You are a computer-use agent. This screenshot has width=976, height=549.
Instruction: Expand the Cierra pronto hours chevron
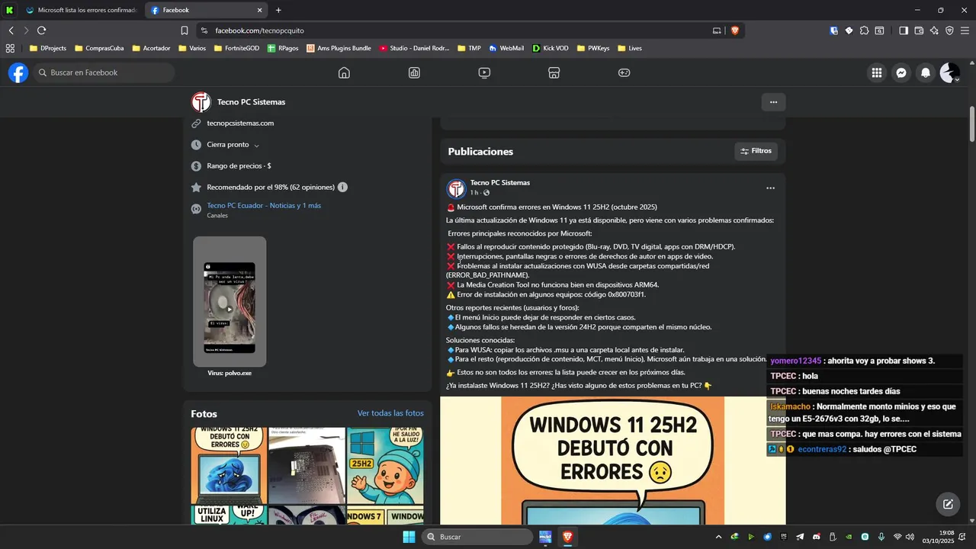pos(256,145)
